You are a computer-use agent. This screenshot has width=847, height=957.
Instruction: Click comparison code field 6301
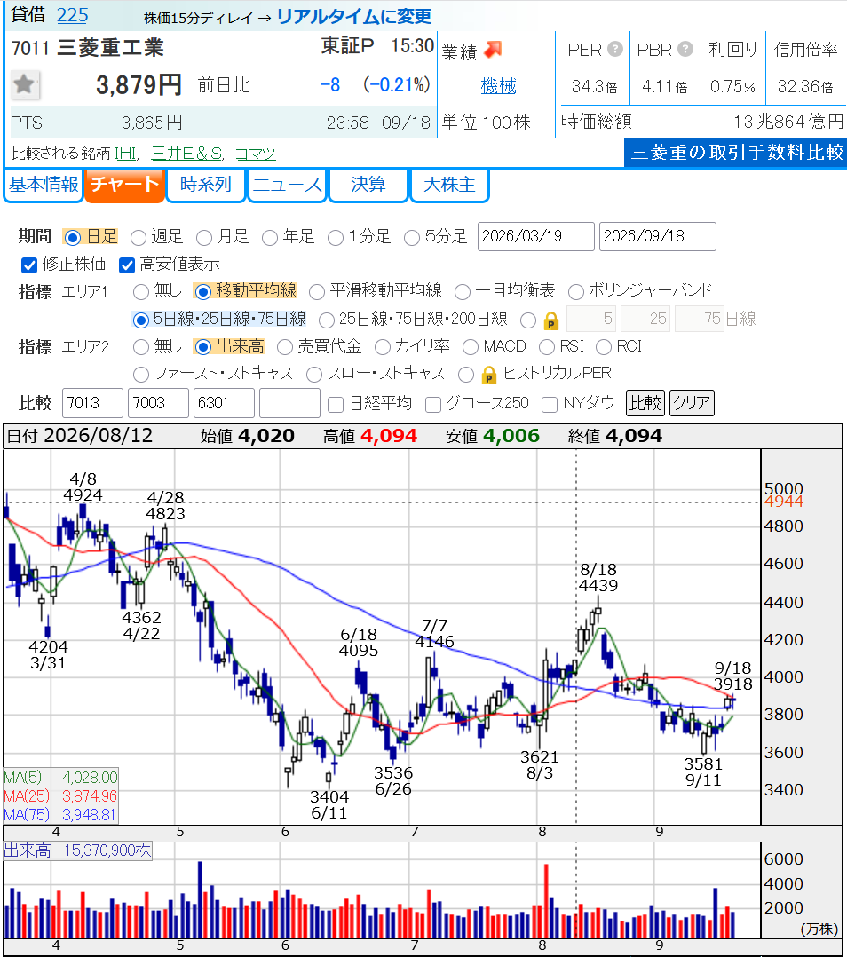[x=224, y=403]
